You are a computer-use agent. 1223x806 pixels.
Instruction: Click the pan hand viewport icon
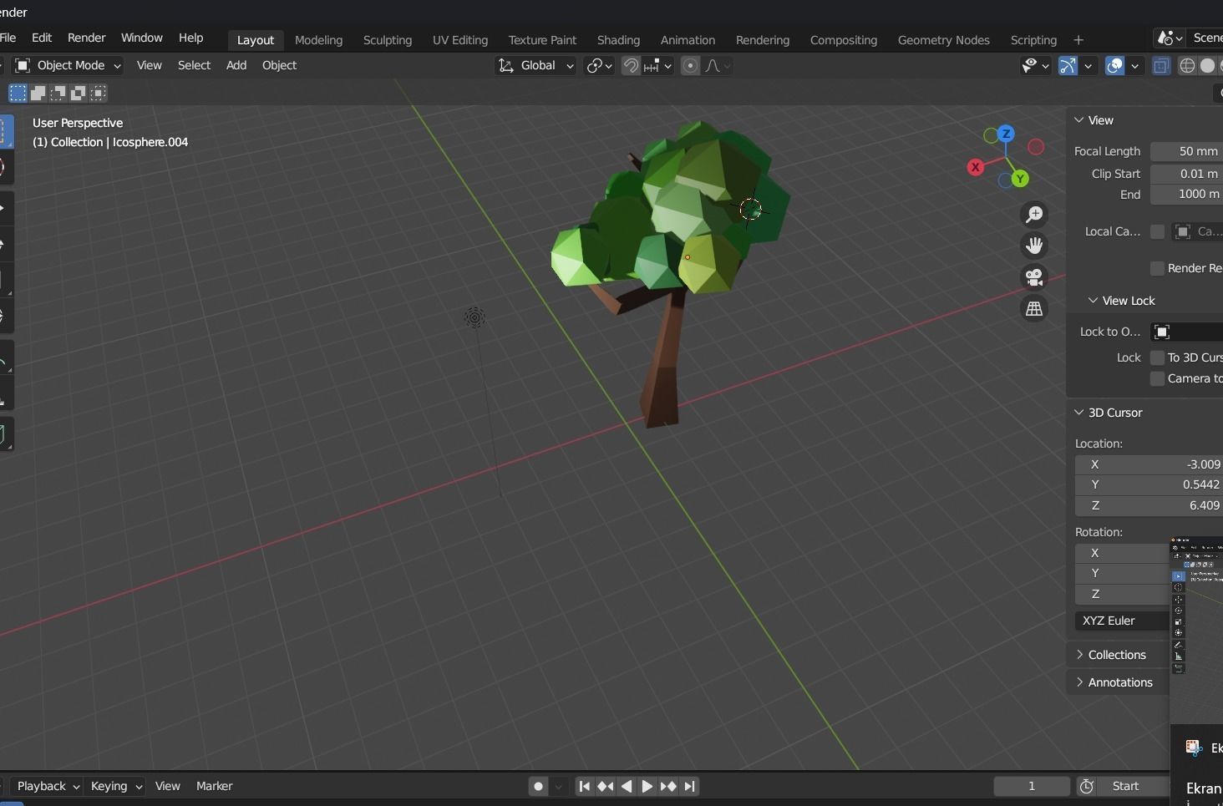(x=1035, y=246)
